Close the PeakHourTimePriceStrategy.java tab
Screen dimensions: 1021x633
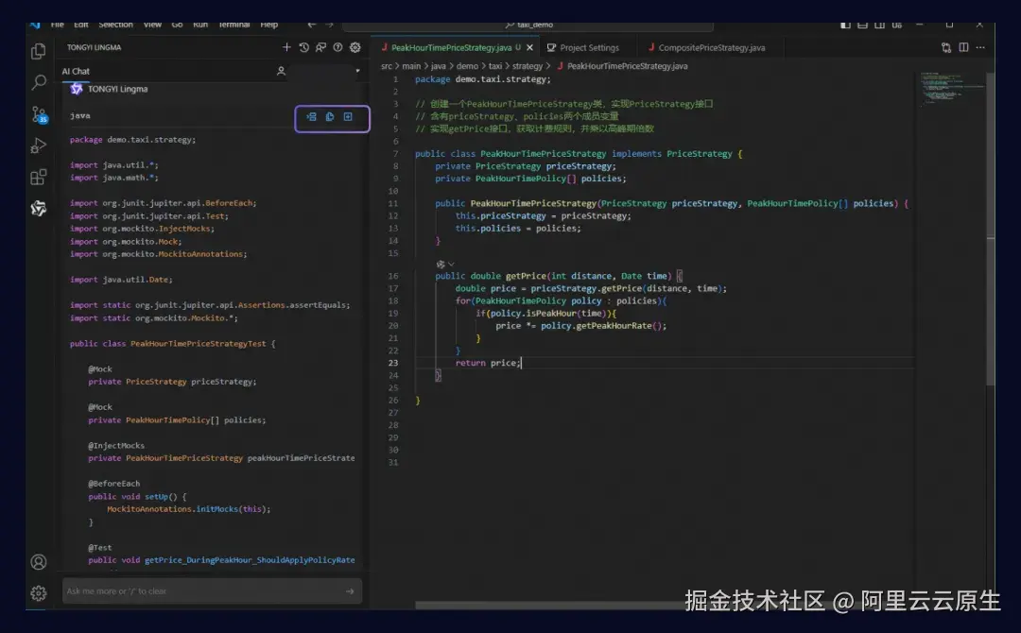[x=529, y=47]
